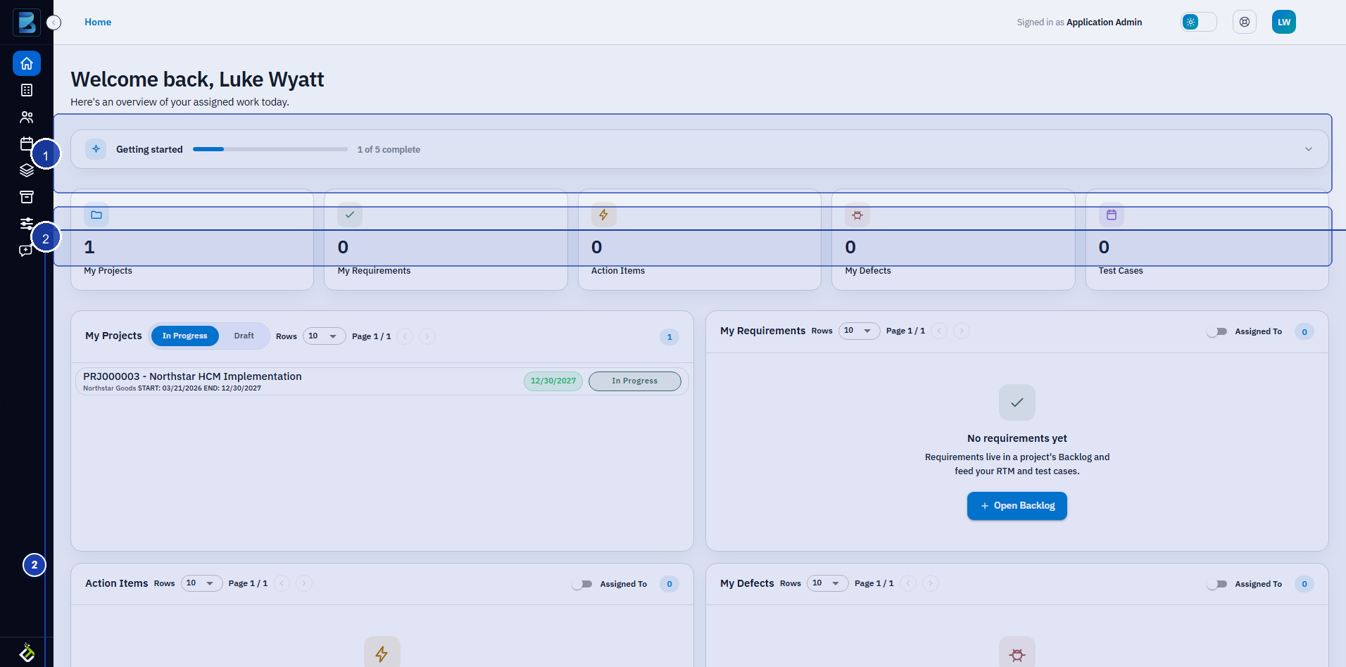
Task: Collapse the sidebar with the arrow button
Action: [54, 23]
